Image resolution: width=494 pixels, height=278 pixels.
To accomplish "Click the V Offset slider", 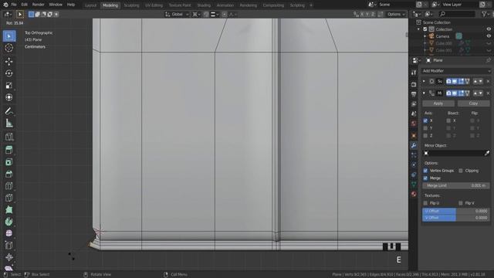I will pyautogui.click(x=456, y=218).
